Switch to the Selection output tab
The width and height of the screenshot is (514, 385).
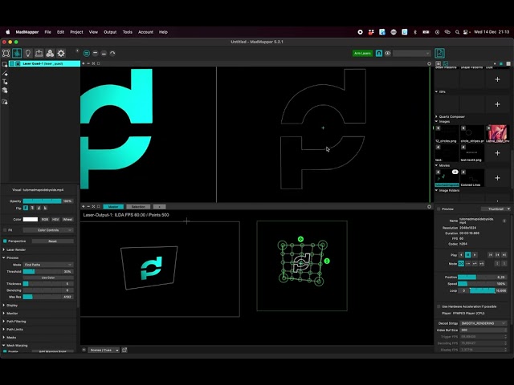tap(138, 207)
